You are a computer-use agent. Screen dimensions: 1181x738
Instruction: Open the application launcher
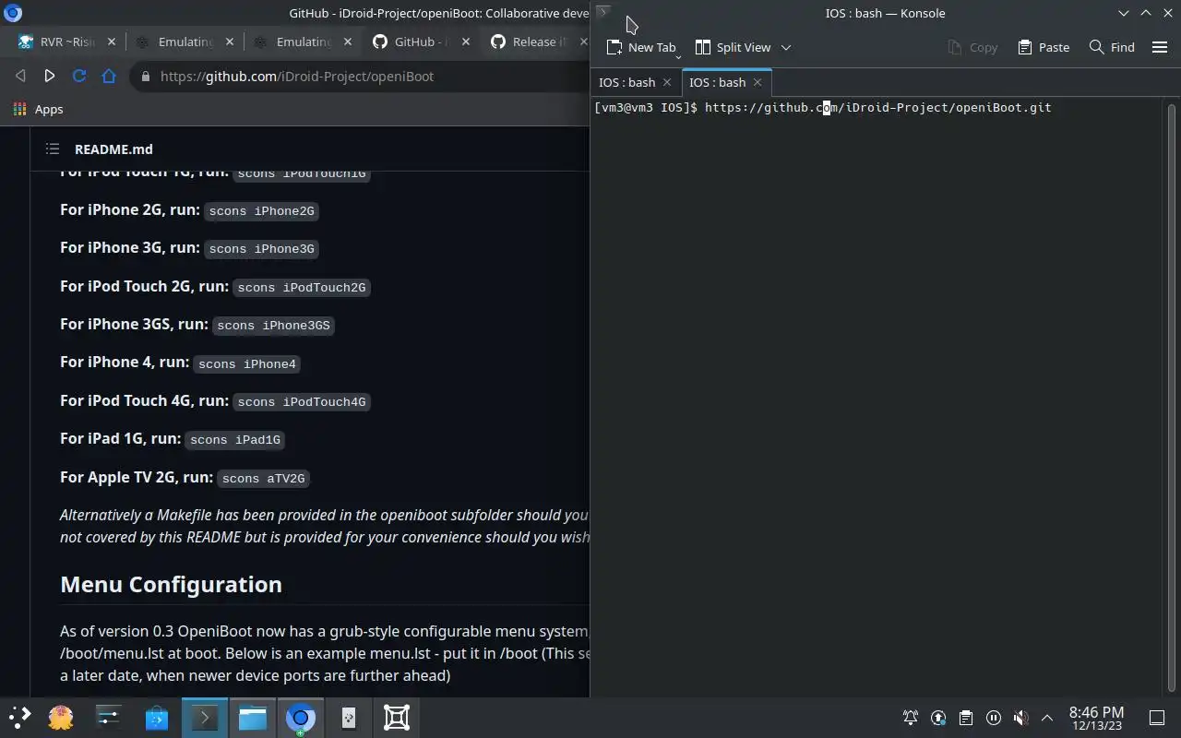pyautogui.click(x=20, y=717)
